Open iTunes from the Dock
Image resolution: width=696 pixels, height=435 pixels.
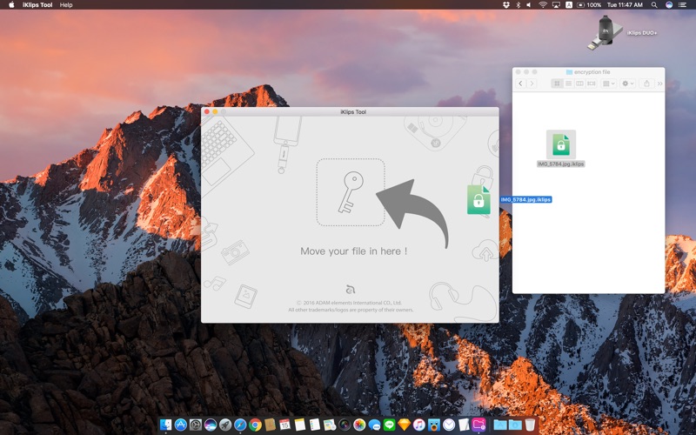[x=419, y=425]
